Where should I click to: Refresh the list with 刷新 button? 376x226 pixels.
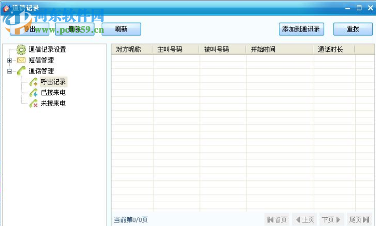[x=121, y=29]
